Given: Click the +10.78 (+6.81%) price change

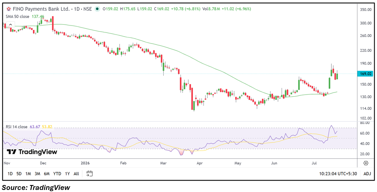Looking at the screenshot, I should (185, 9).
